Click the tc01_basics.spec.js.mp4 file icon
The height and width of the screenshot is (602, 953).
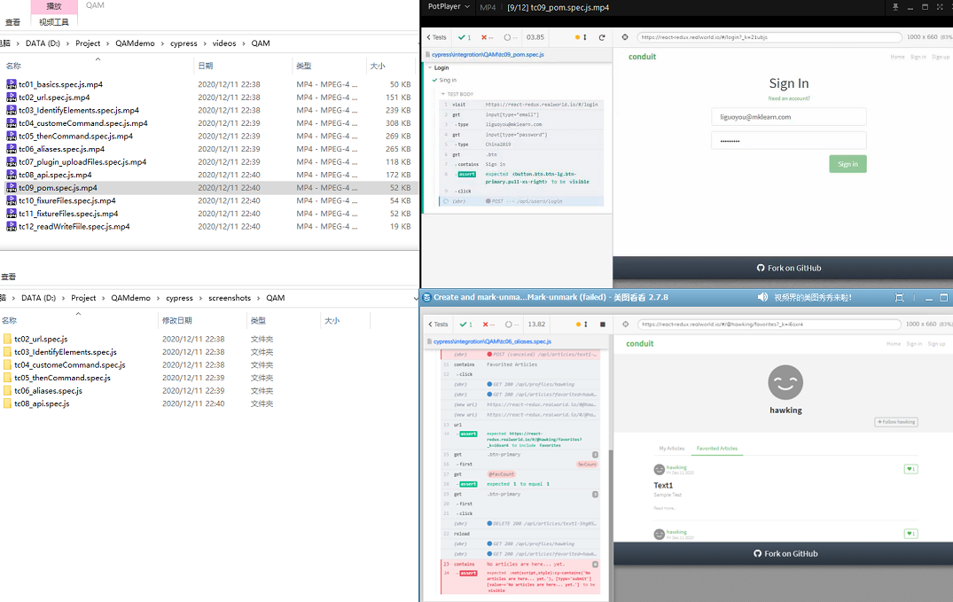coord(12,85)
